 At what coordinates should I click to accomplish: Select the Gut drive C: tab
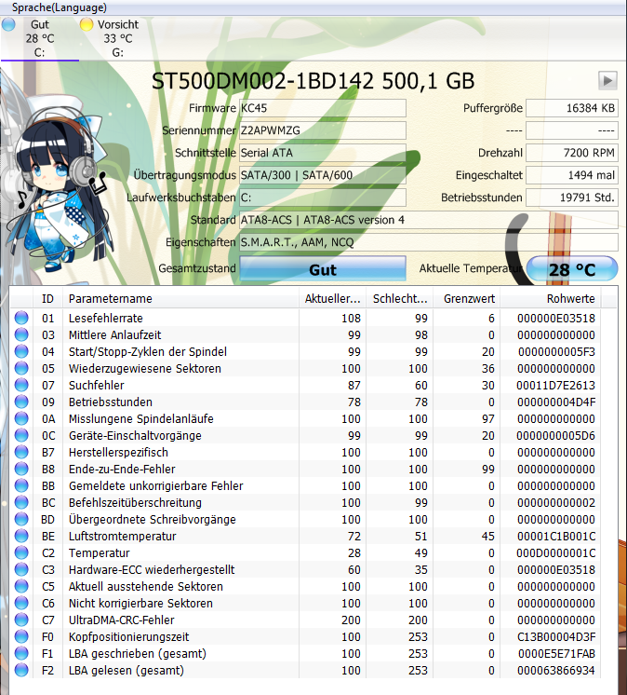click(39, 38)
